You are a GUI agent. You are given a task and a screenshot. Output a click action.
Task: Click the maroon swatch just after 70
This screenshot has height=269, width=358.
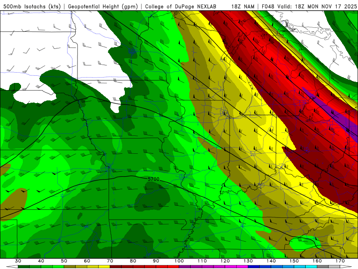(x=116, y=267)
